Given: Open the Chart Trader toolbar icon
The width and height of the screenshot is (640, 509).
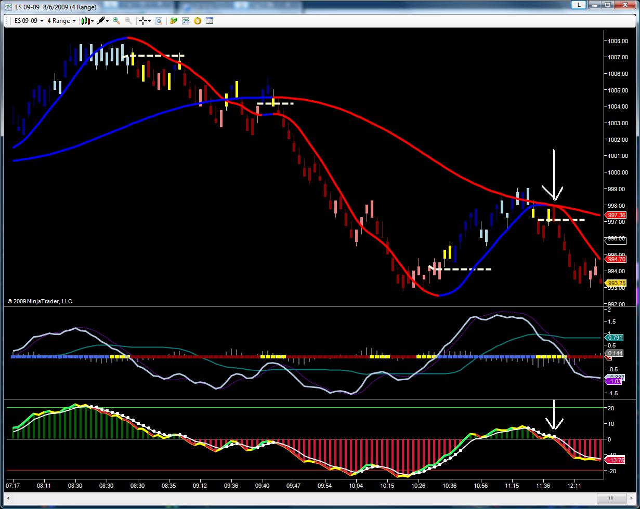Looking at the screenshot, I should point(174,21).
